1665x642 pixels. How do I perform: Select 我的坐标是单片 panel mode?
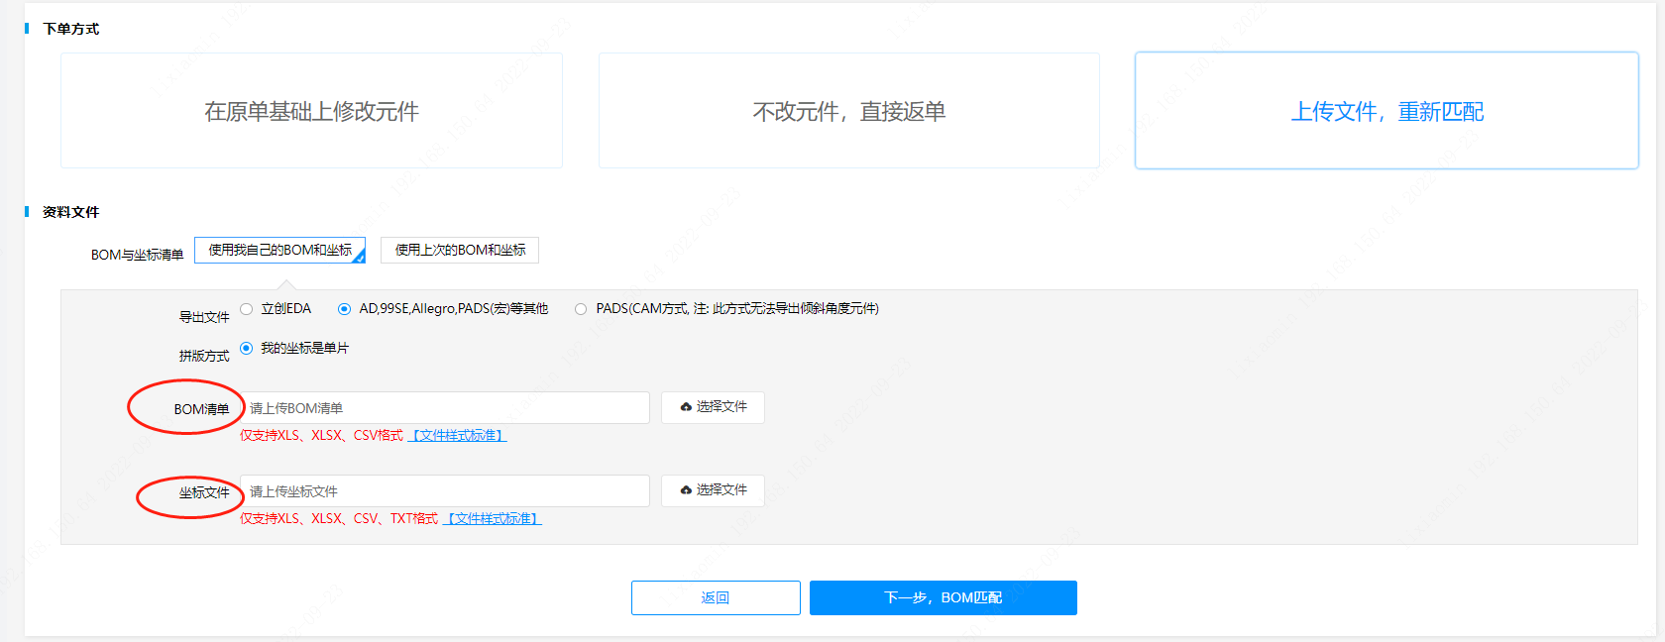[247, 348]
